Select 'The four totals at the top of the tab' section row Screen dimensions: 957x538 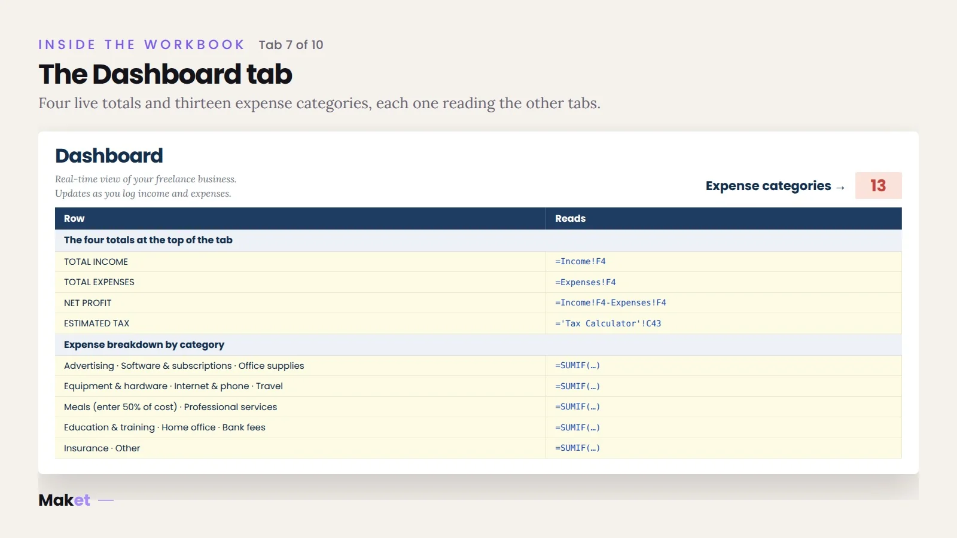[478, 240]
